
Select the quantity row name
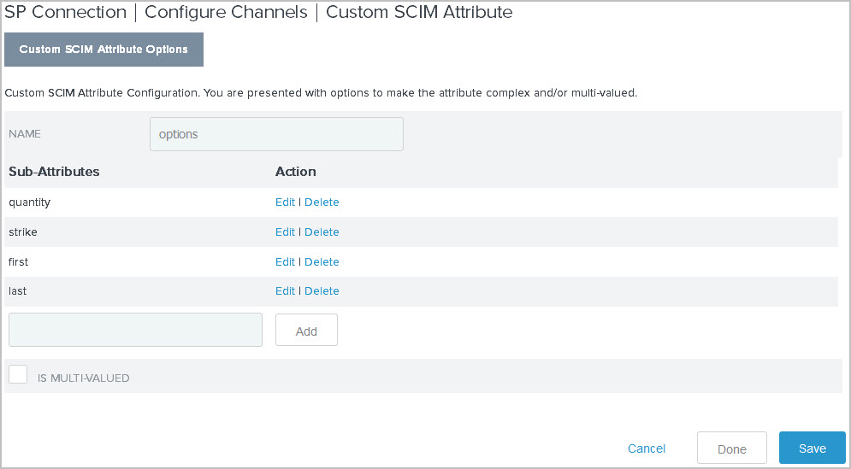pyautogui.click(x=29, y=202)
